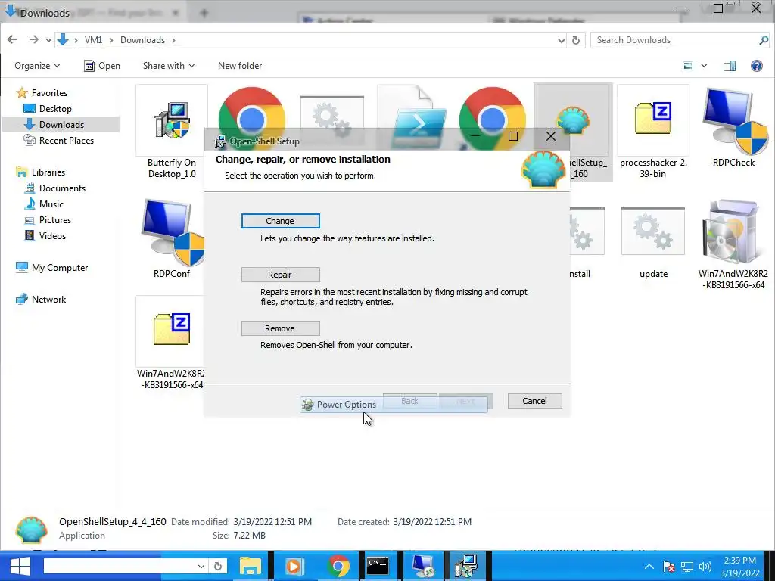This screenshot has width=775, height=581.
Task: Open volume speaker tray icon
Action: 705,567
